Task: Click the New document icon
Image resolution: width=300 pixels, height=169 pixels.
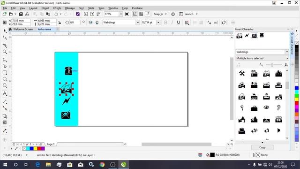Action: [x=4, y=14]
